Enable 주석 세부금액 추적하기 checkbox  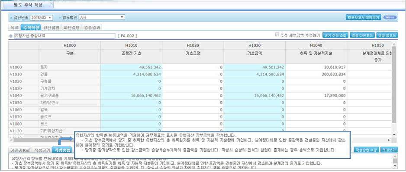click(277, 34)
